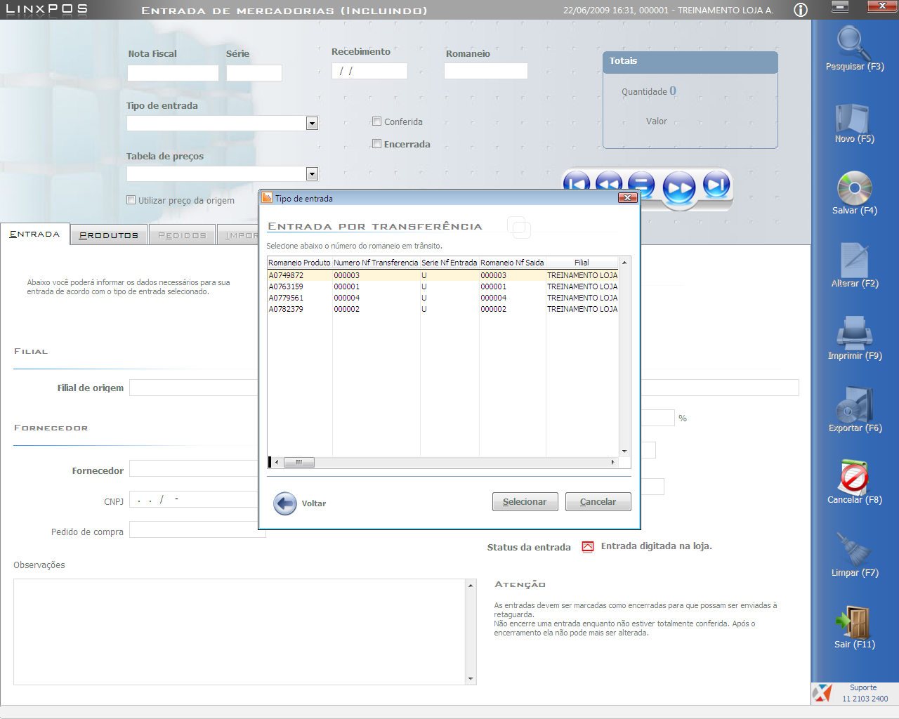Image resolution: width=899 pixels, height=719 pixels.
Task: Click the Status da entrada icon
Action: (x=588, y=547)
